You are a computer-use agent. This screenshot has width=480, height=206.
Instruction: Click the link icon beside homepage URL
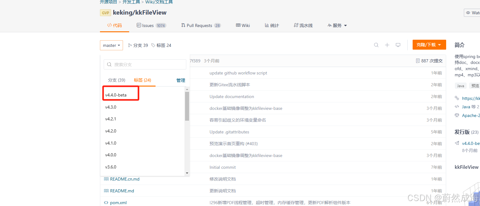click(457, 98)
